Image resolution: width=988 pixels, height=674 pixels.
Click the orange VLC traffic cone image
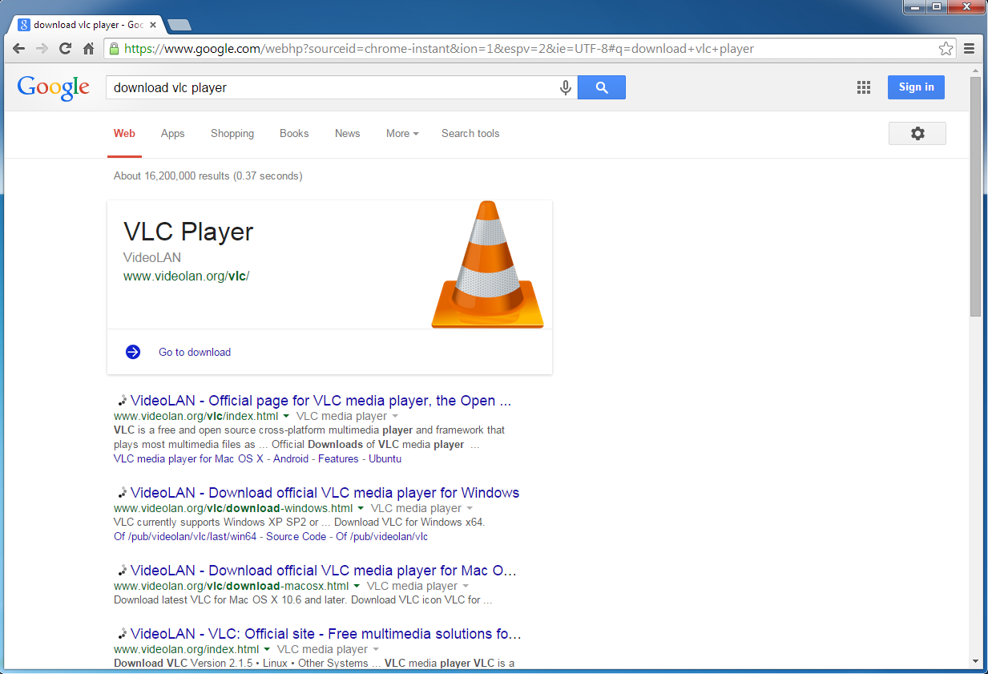pos(487,264)
